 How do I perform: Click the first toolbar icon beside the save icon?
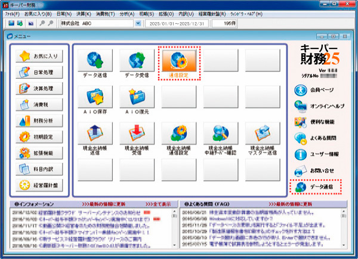[x=11, y=23]
